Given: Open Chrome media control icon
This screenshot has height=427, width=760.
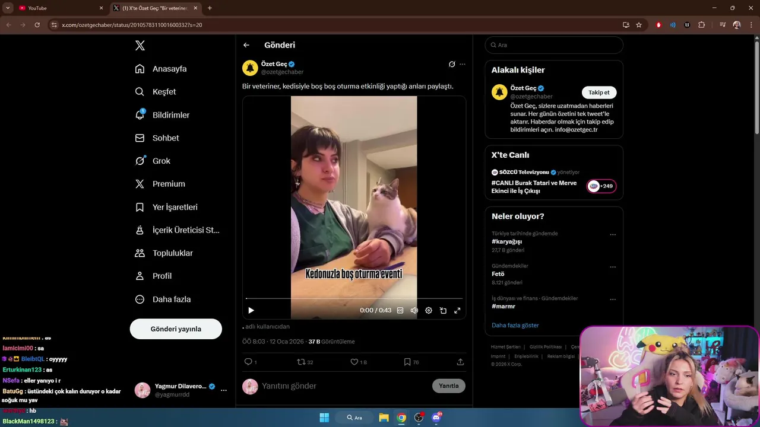Looking at the screenshot, I should [x=723, y=25].
